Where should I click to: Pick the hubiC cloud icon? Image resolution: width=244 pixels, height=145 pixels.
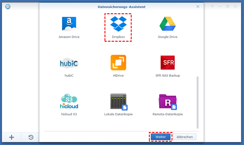click(69, 63)
